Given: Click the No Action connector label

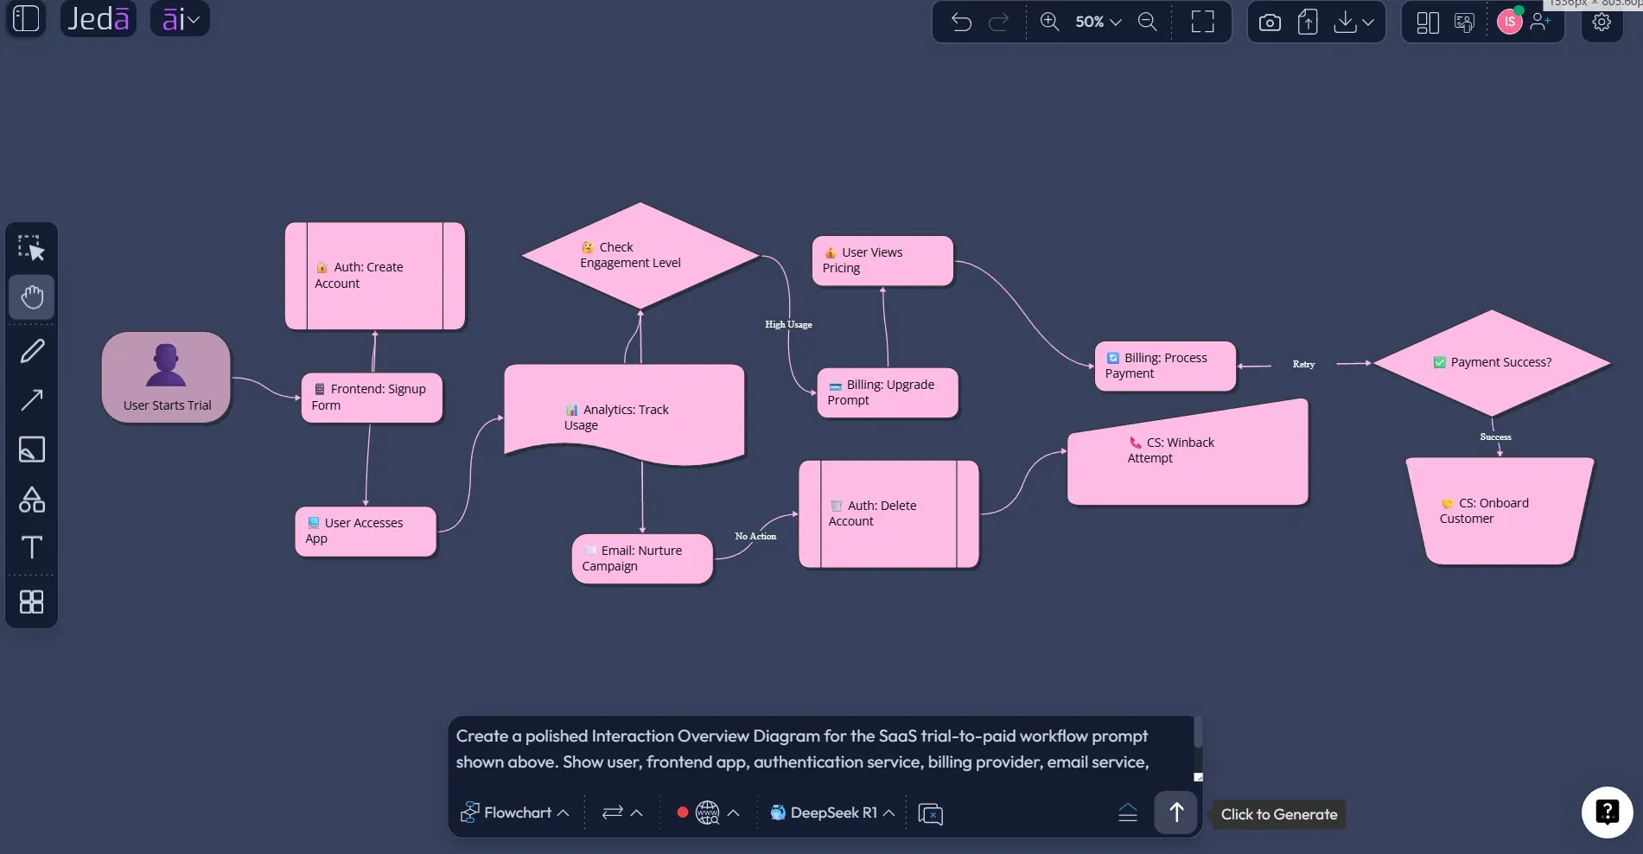Looking at the screenshot, I should [755, 536].
